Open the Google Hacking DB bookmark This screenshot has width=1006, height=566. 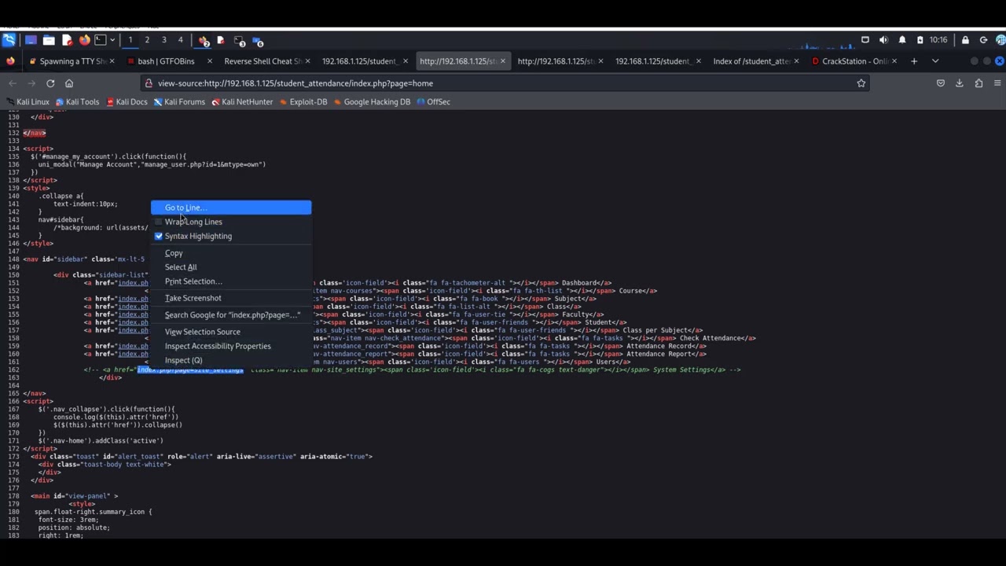pyautogui.click(x=372, y=101)
